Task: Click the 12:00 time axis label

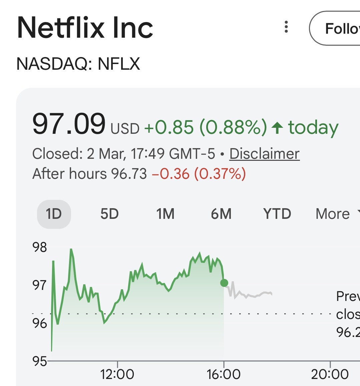Action: click(x=117, y=374)
